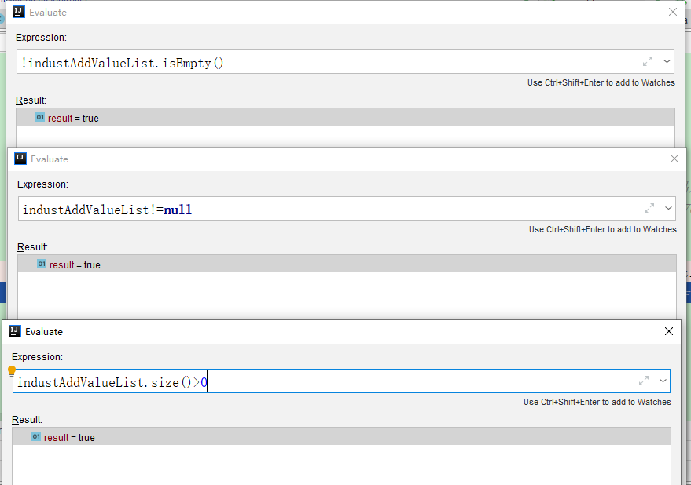Open expression history dropdown in the third dialog
This screenshot has height=485, width=691.
(663, 381)
